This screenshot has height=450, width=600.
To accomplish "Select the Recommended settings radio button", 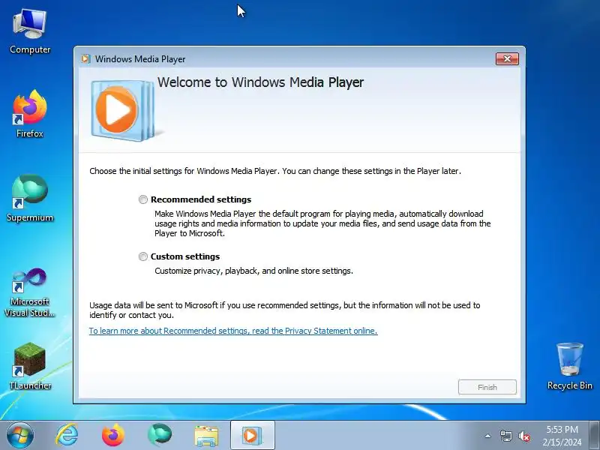I will [143, 199].
